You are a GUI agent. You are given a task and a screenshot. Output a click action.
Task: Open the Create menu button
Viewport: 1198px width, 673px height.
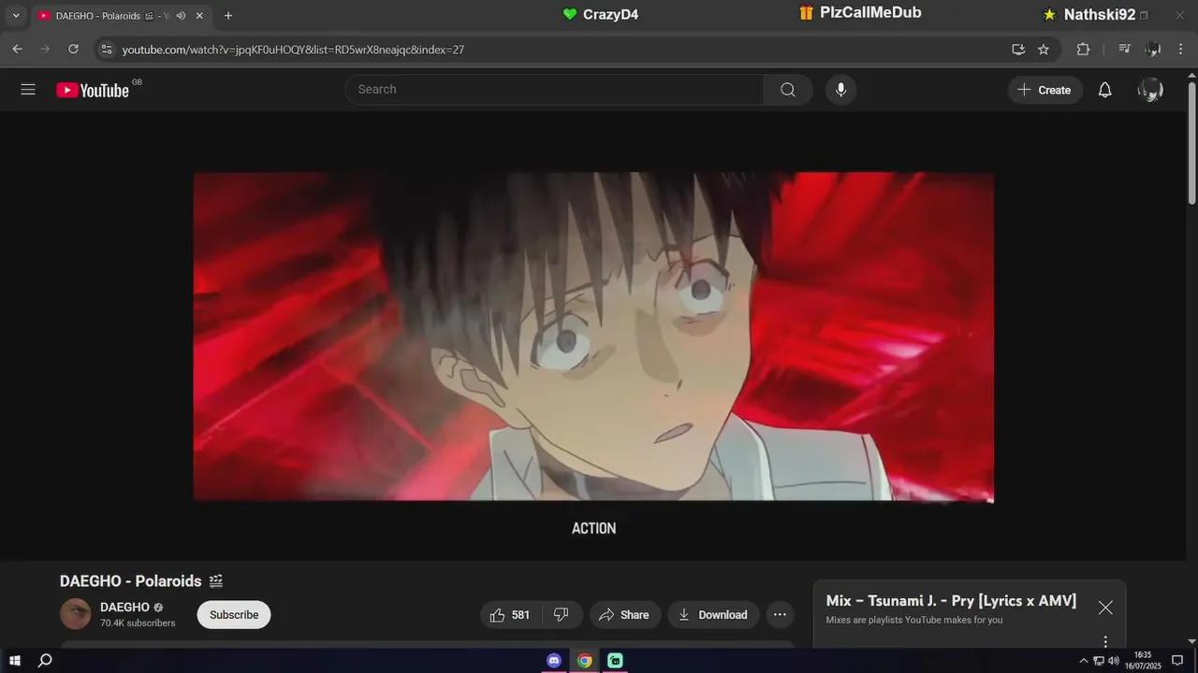click(x=1045, y=90)
